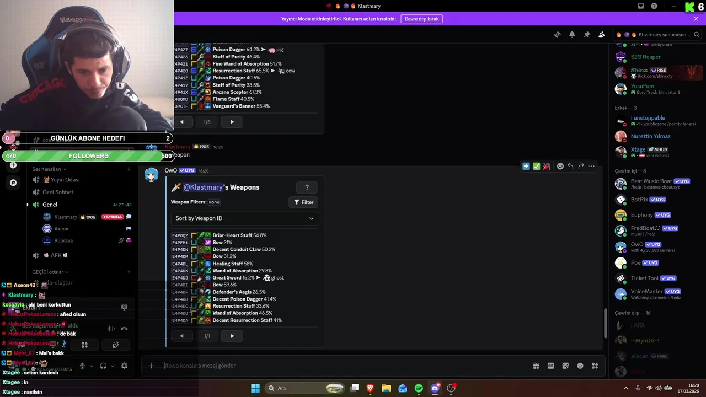Open the GIF picker
706x397 pixels.
pyautogui.click(x=550, y=366)
